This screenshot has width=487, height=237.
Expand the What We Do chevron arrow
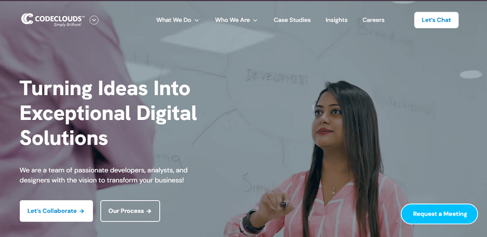197,20
